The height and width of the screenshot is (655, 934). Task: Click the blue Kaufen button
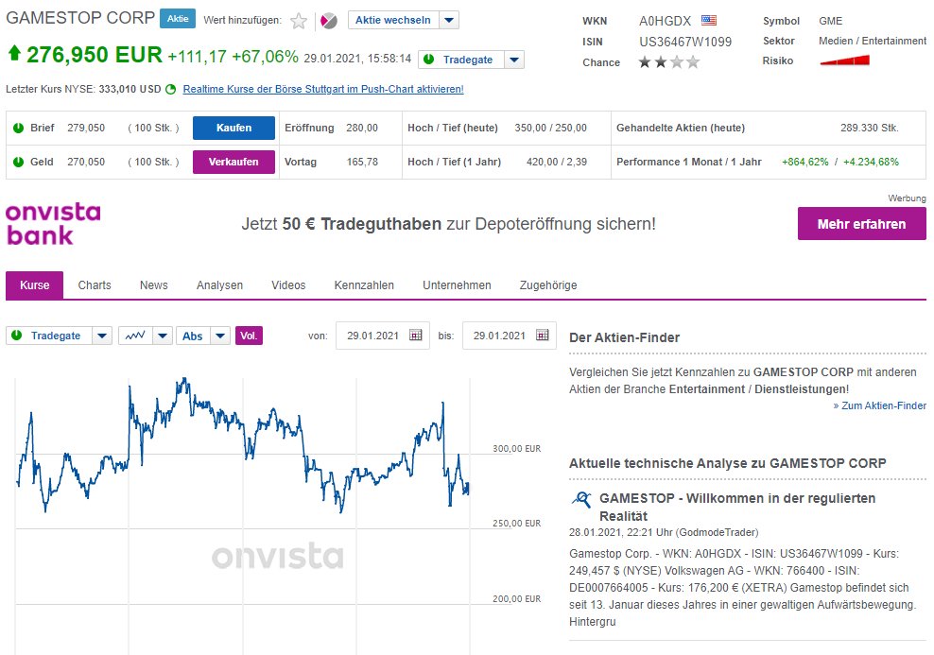tap(234, 128)
